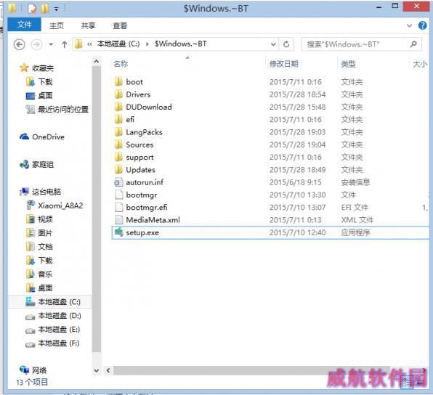Select 本地磁盘 (C:) in sidebar
433x395 pixels.
[x=60, y=302]
